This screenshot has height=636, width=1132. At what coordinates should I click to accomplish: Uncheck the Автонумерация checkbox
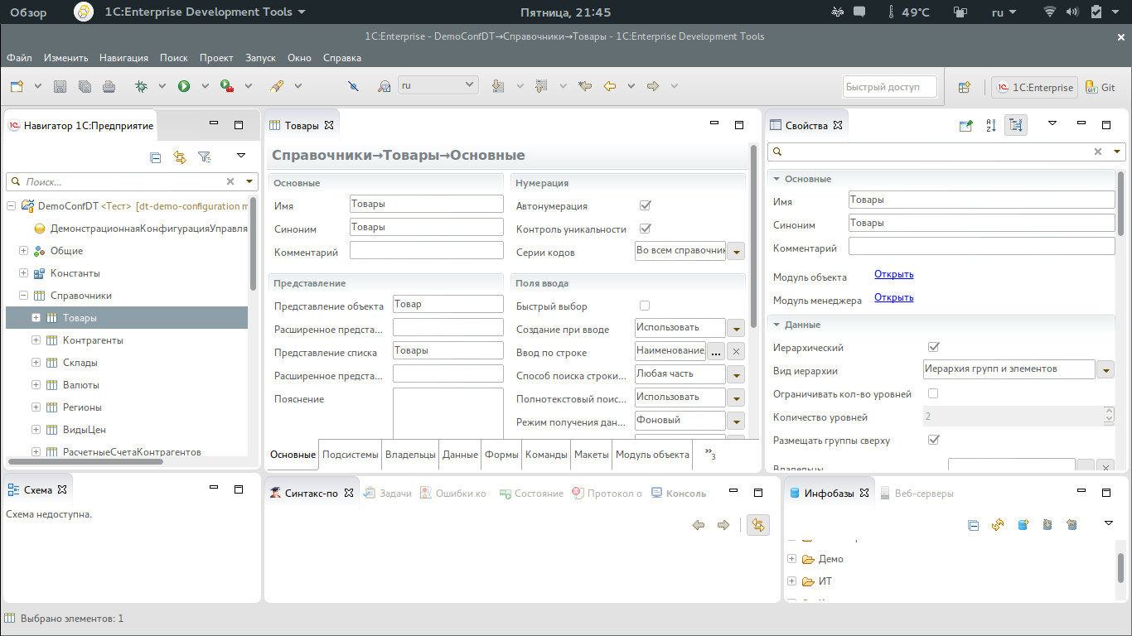point(645,205)
